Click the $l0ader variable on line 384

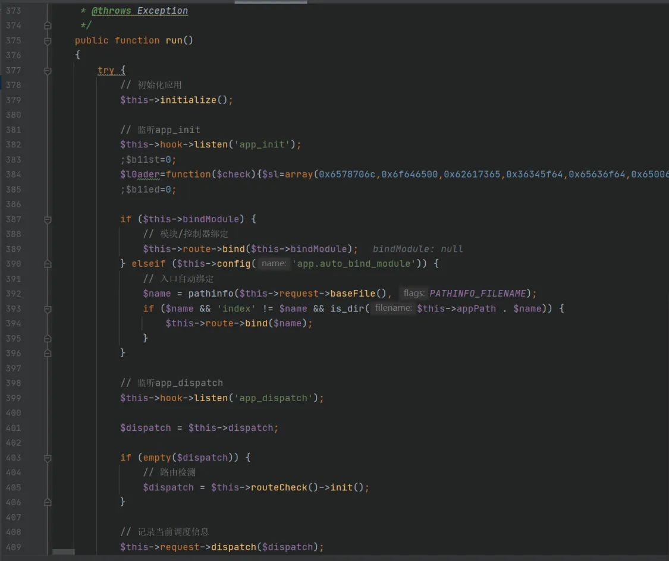(140, 174)
